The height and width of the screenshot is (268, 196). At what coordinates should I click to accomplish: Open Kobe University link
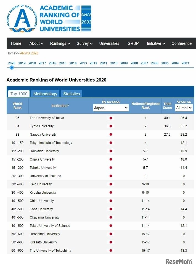tap(41, 209)
